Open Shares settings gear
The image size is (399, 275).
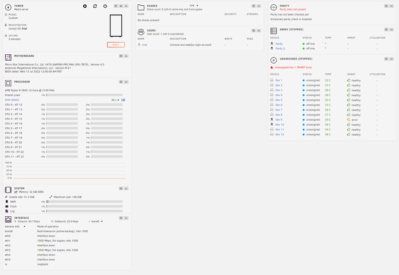(x=253, y=6)
